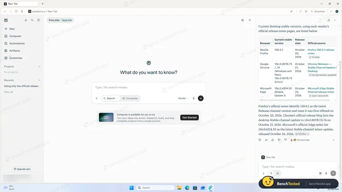Click the 'learn.microsoft' source chip
The image size is (342, 192).
[318, 96]
